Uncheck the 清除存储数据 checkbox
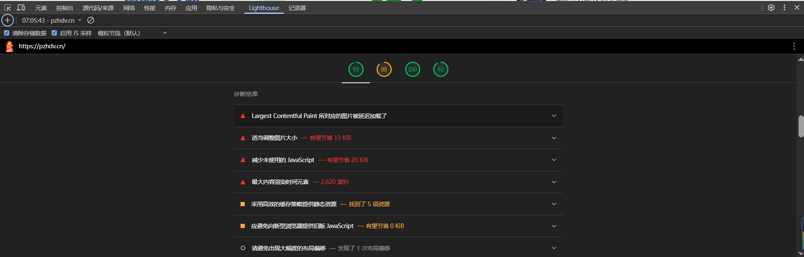The image size is (804, 257). coord(7,33)
